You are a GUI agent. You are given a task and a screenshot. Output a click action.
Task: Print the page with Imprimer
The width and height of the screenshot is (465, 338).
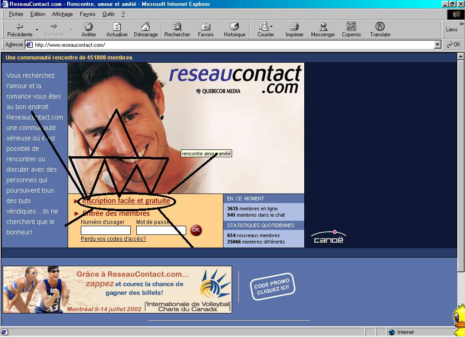point(294,30)
